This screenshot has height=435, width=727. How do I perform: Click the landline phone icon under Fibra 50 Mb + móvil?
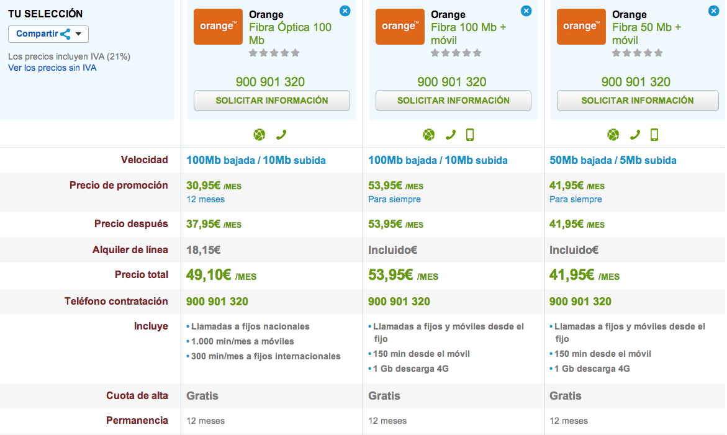[634, 135]
